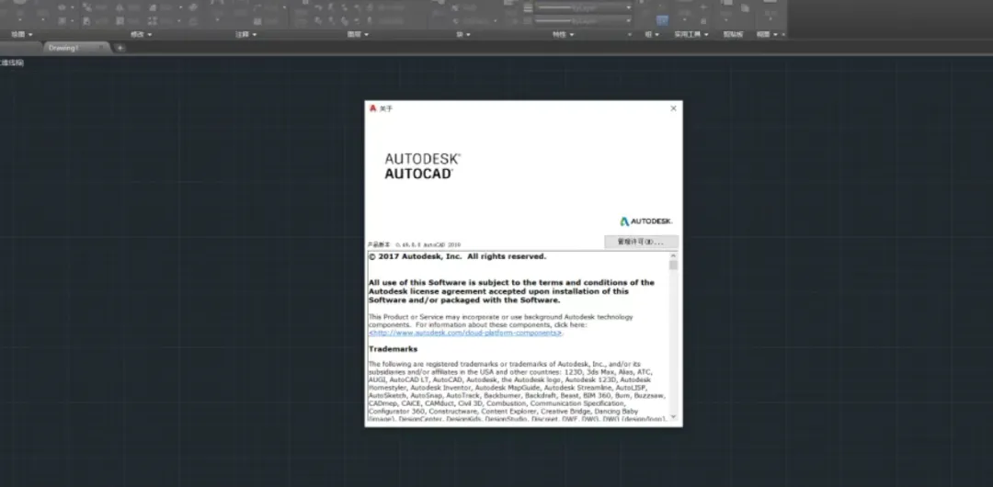Click the product version text AutoCAD 2019
Viewport: 993px width, 487px height.
click(442, 244)
